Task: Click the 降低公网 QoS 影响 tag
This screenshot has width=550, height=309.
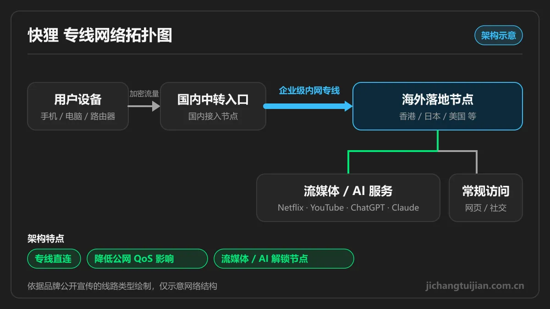Action: [147, 259]
